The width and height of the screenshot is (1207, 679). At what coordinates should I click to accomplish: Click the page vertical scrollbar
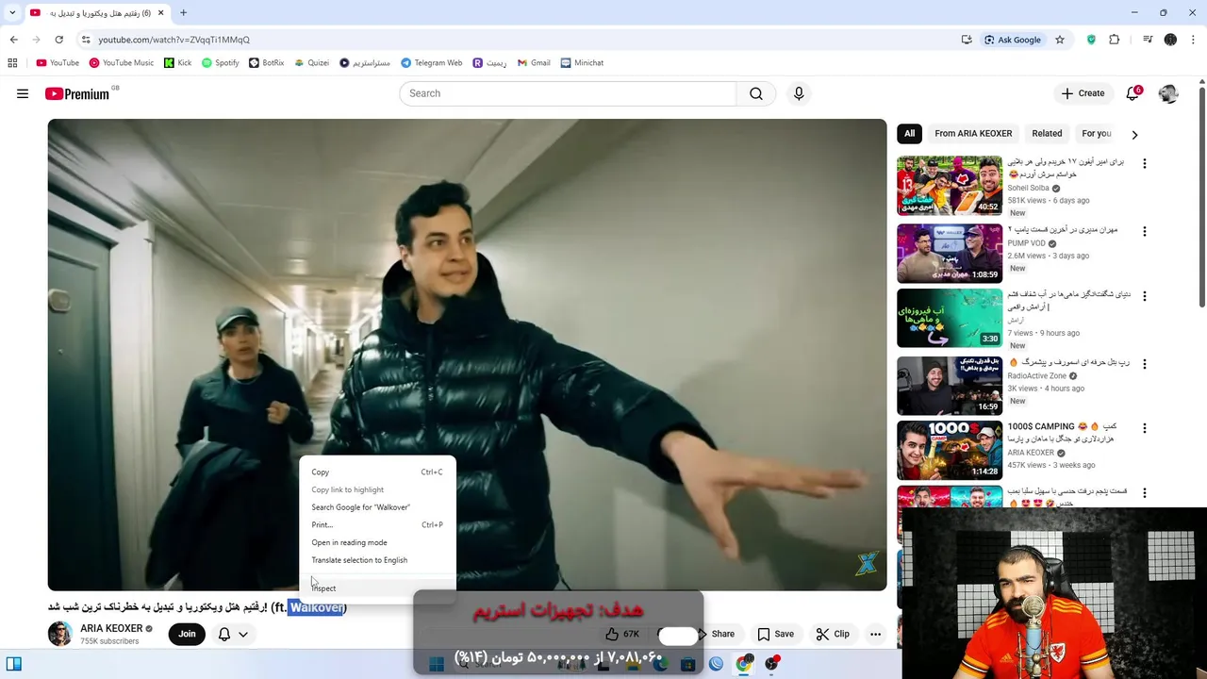coord(1201,196)
